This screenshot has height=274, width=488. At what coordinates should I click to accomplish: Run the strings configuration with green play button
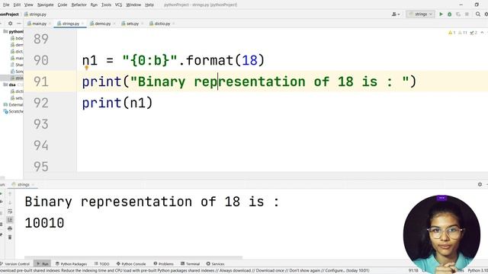[441, 14]
